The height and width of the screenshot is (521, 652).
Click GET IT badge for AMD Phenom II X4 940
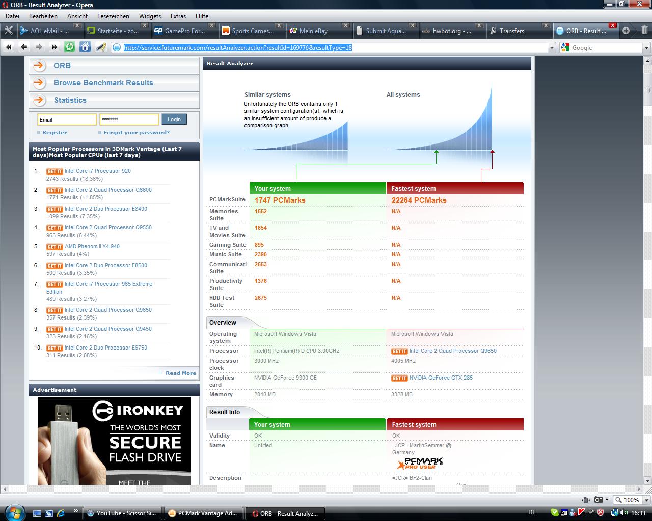click(x=55, y=247)
